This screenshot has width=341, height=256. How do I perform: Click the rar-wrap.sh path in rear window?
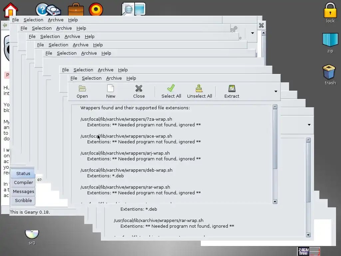159,220
